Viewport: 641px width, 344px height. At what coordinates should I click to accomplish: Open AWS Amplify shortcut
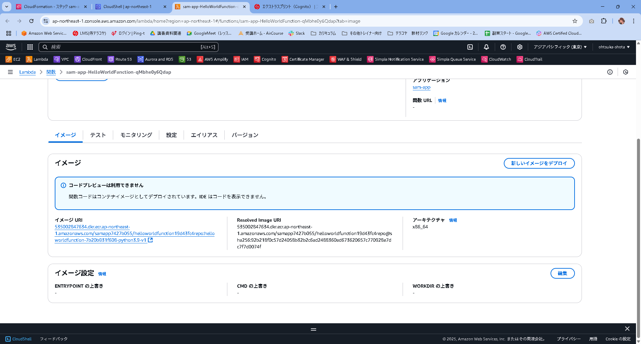(x=213, y=59)
